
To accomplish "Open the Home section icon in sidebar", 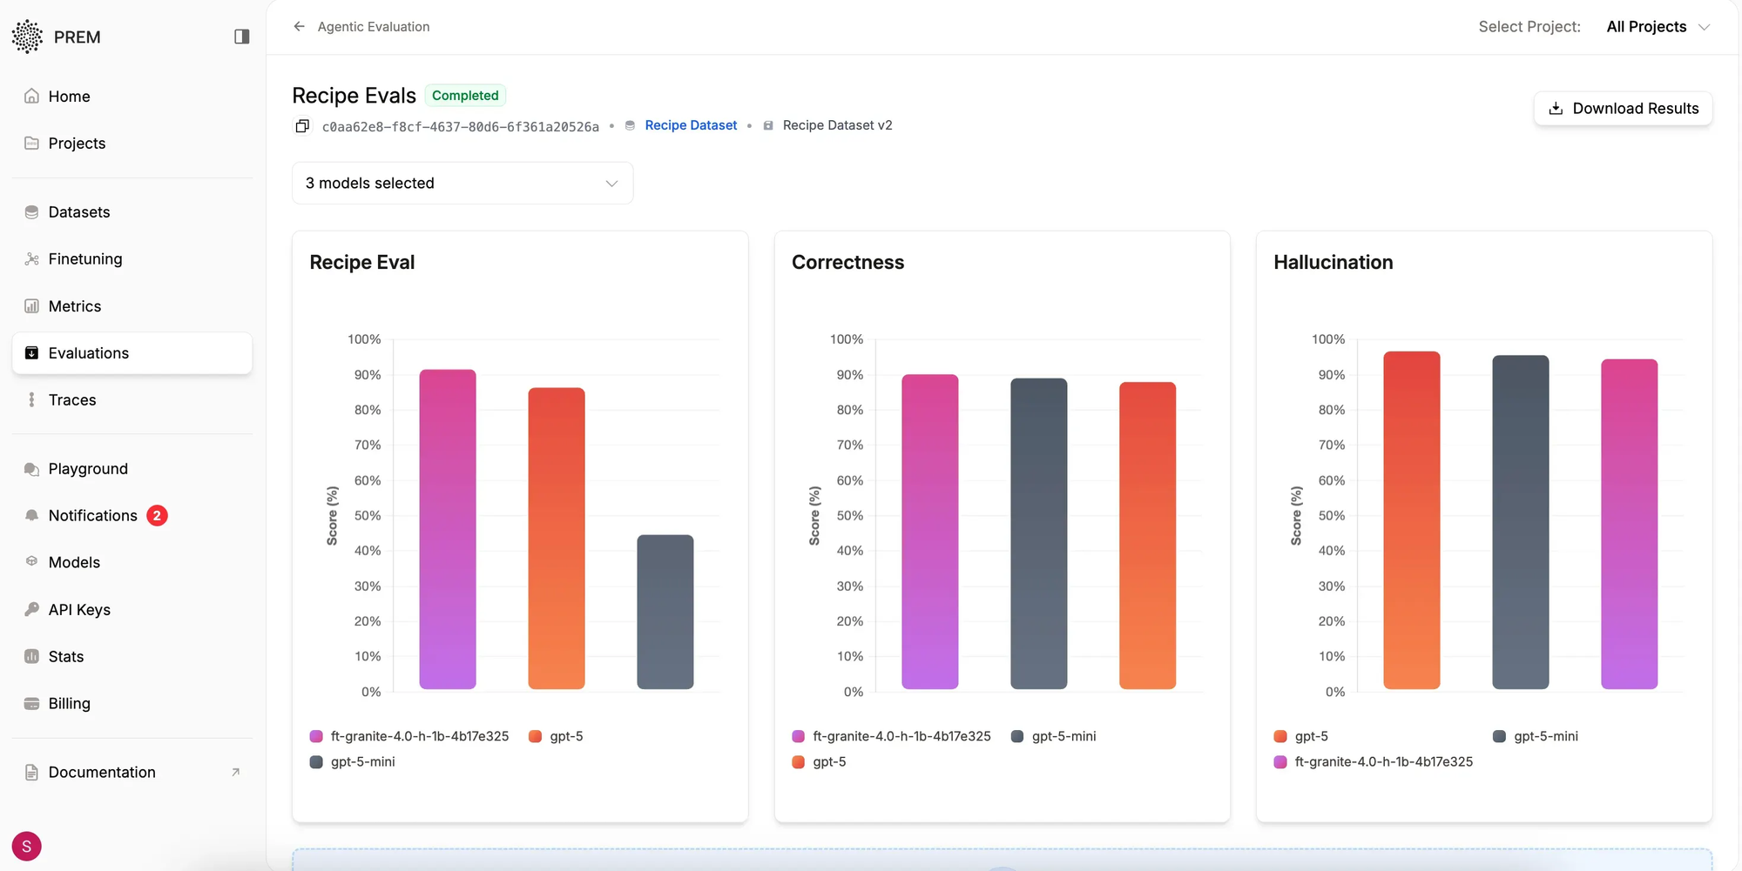I will pyautogui.click(x=31, y=96).
